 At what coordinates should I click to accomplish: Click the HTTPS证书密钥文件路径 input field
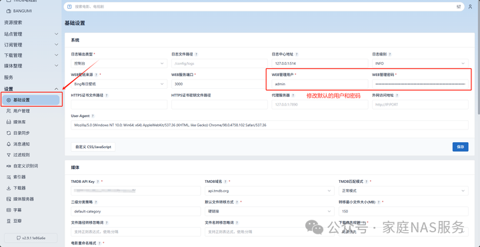coord(219,105)
